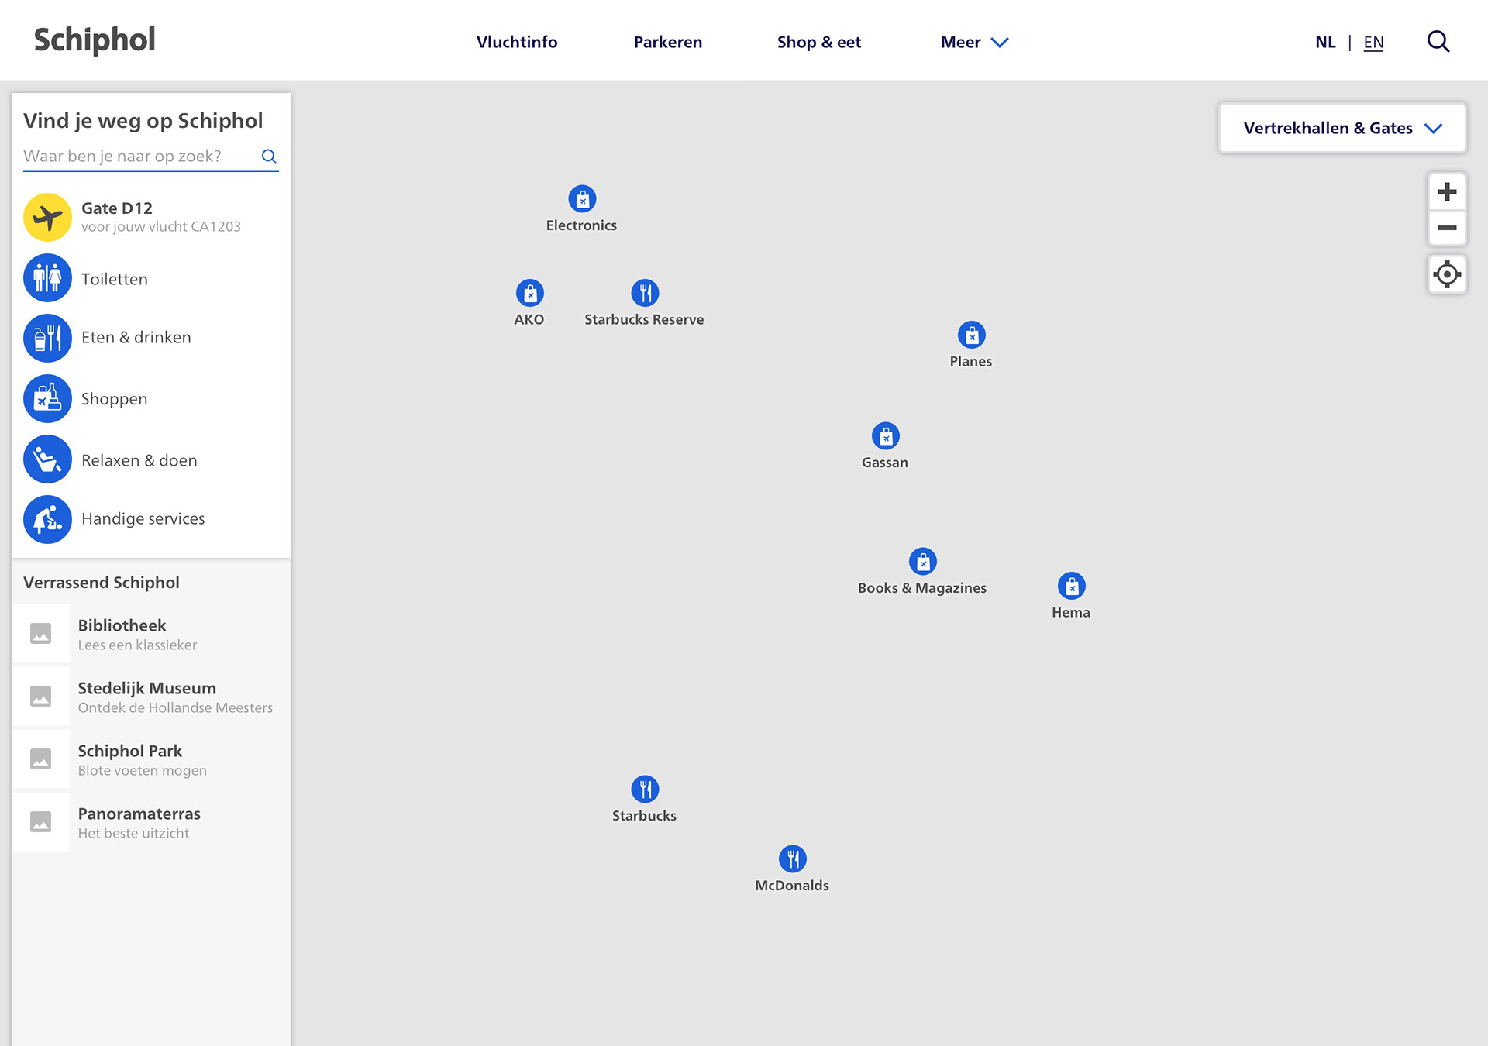This screenshot has height=1046, width=1488.
Task: Click the 'Bibliotheek' heading
Action: click(x=122, y=625)
